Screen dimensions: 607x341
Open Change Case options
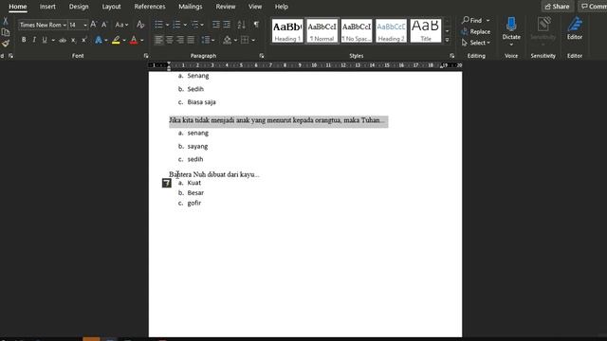(121, 25)
